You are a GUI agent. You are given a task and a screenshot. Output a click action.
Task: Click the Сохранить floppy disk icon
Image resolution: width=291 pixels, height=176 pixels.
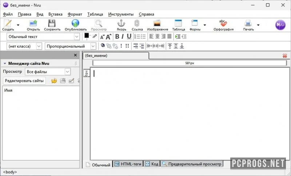tap(52, 23)
